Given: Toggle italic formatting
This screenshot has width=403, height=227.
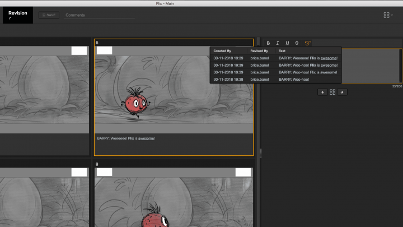Looking at the screenshot, I should (278, 43).
